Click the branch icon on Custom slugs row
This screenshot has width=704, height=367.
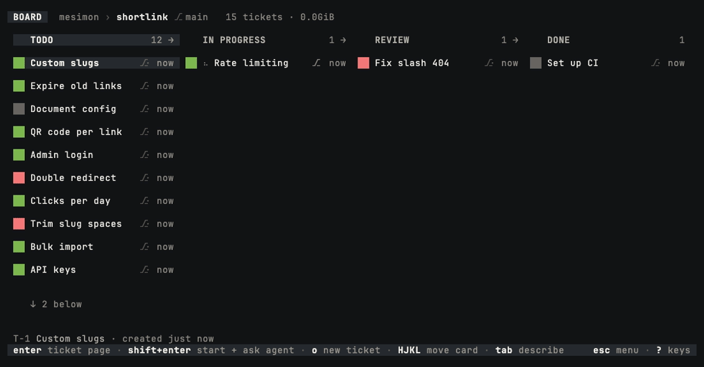coord(144,63)
